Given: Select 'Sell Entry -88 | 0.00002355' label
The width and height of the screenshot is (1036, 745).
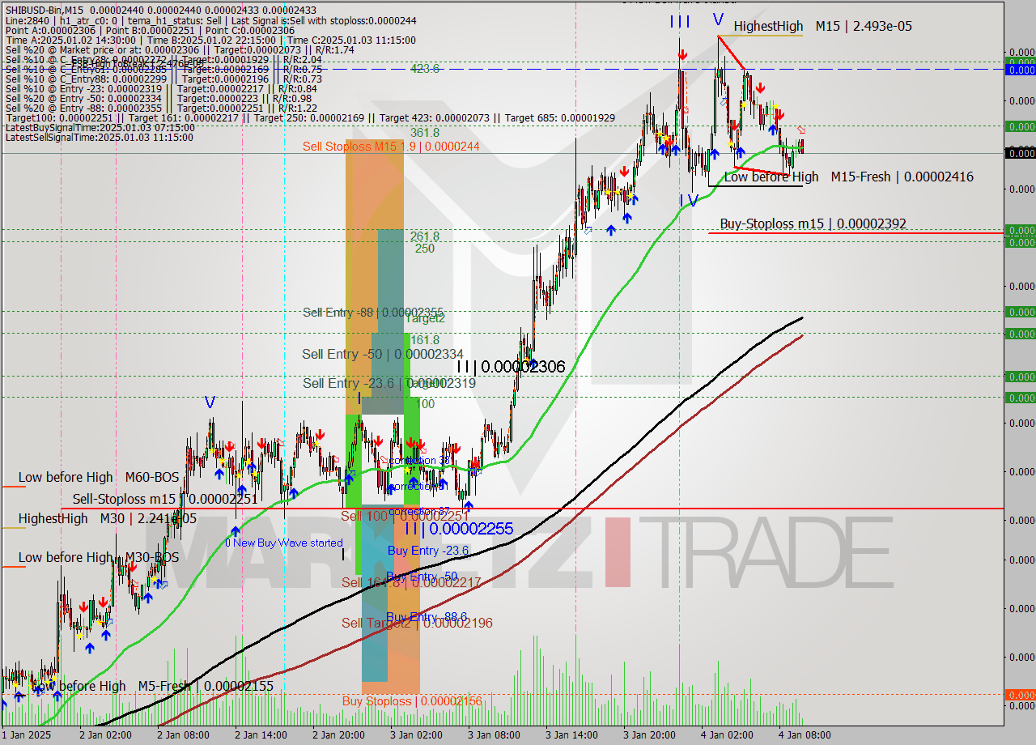Looking at the screenshot, I should [x=373, y=312].
